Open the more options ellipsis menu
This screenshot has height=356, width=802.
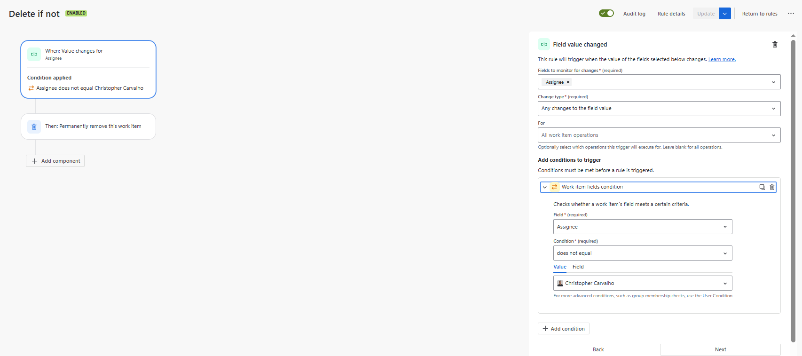click(x=791, y=14)
